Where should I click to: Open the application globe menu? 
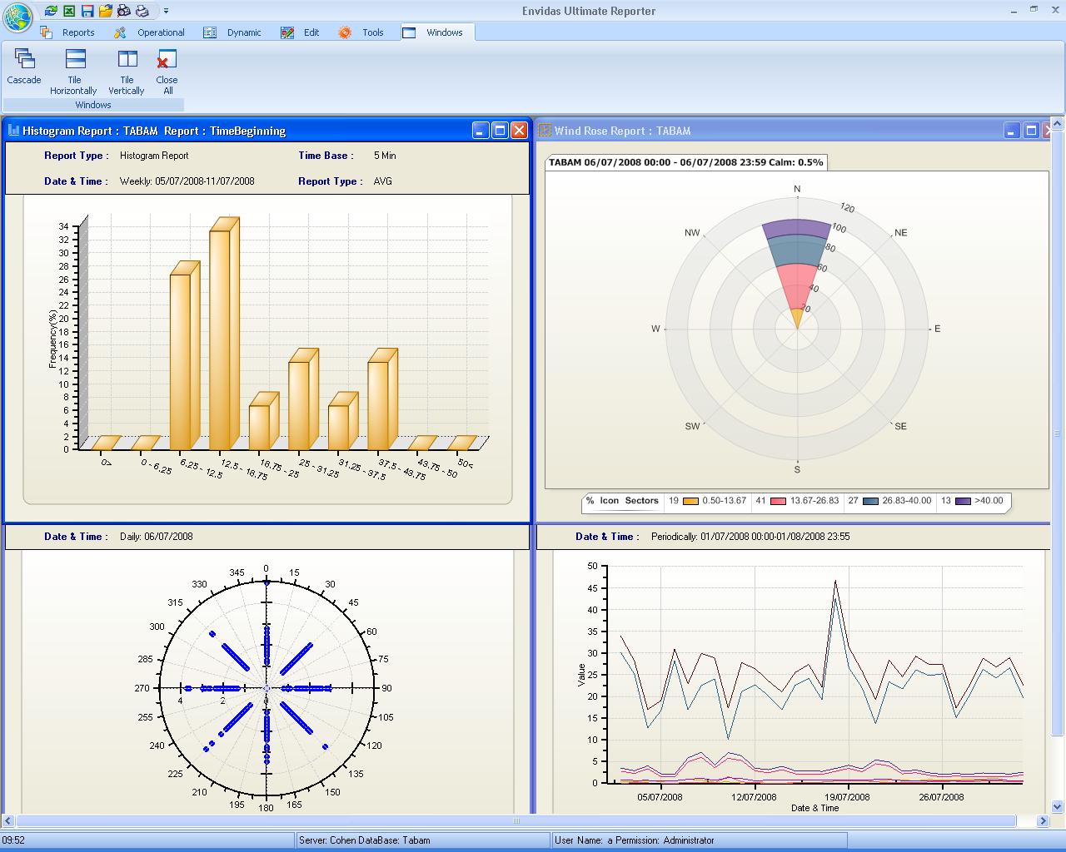tap(15, 12)
